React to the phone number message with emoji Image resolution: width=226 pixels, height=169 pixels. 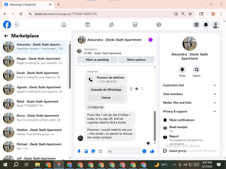131,89
